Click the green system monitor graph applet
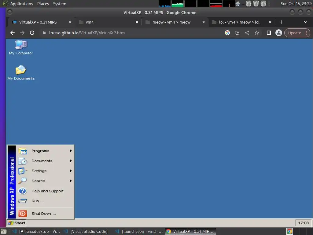This screenshot has width=313, height=235. click(178, 4)
